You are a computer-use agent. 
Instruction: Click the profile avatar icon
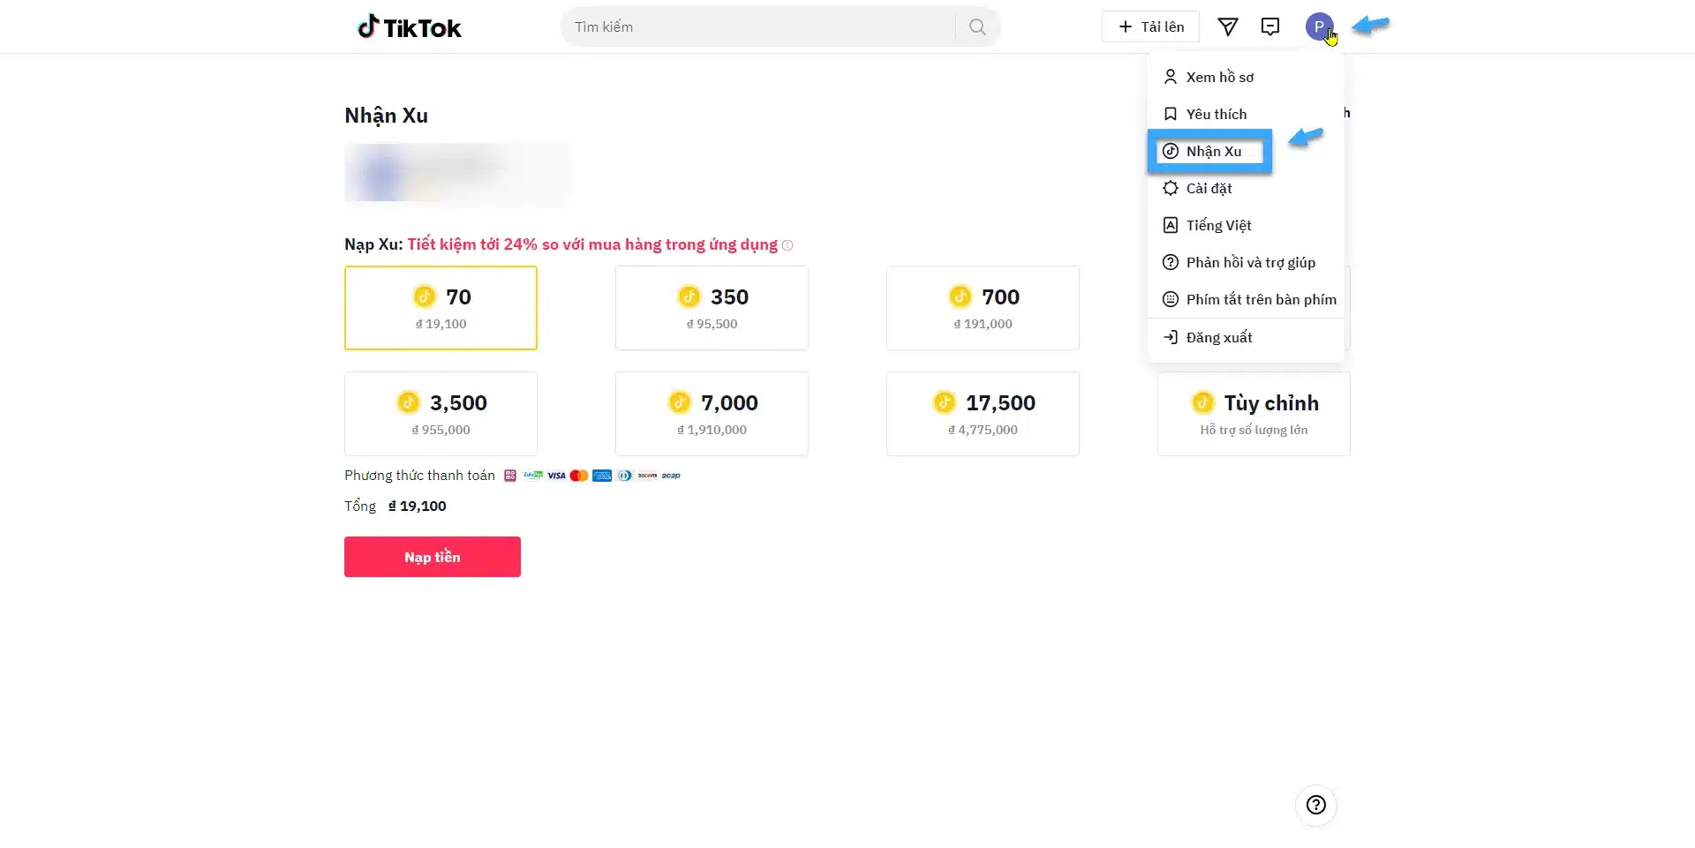tap(1319, 26)
